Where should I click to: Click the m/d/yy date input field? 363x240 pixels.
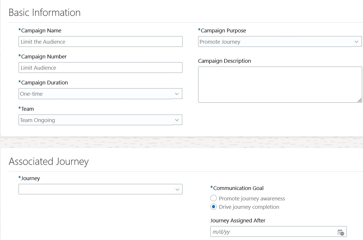click(273, 232)
